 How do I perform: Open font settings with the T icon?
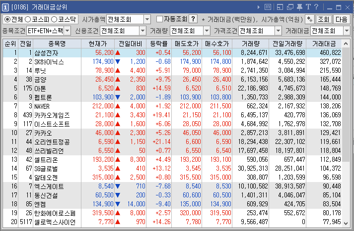pos(308,7)
